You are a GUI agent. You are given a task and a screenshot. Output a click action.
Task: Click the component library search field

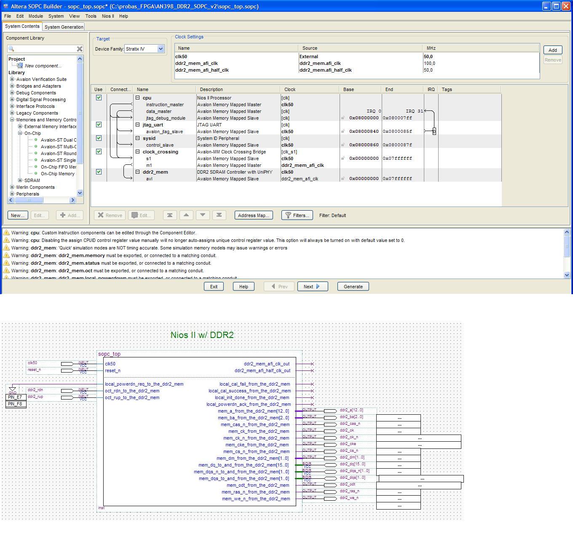46,49
